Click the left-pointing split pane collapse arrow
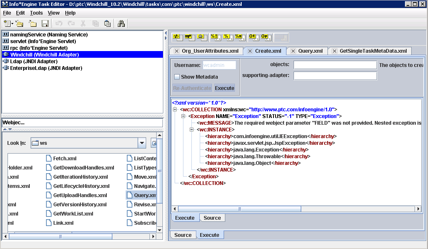Image resolution: width=428 pixels, height=249 pixels. point(166,33)
